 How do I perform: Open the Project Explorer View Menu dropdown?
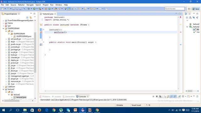[35, 17]
